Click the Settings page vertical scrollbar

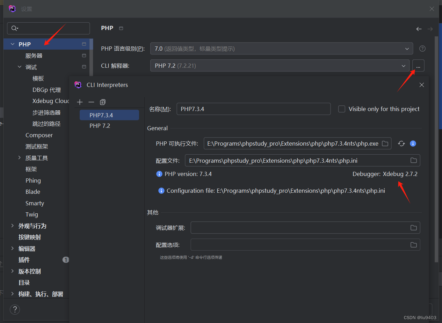tap(436, 148)
